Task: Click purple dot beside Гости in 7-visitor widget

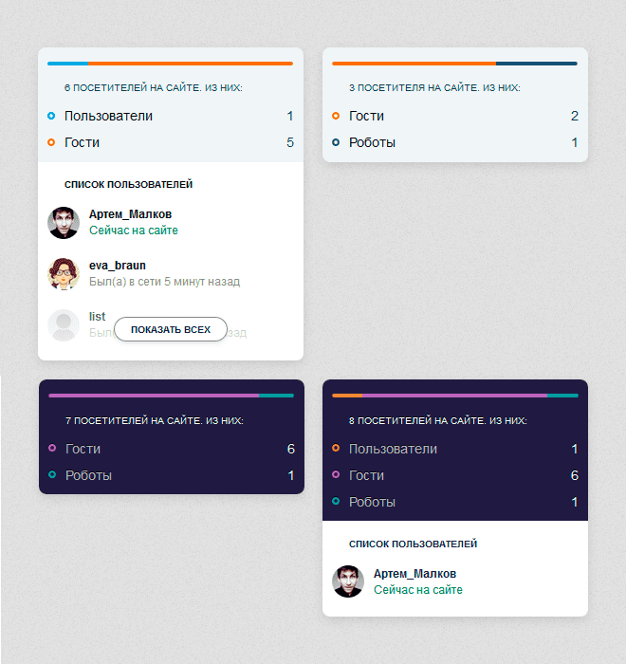Action: [52, 449]
